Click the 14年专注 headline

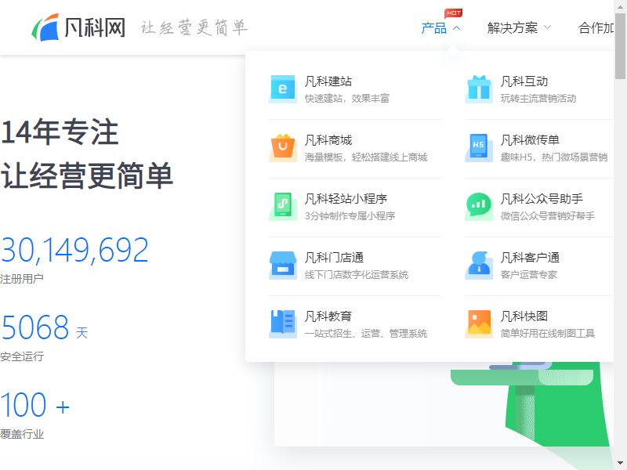pyautogui.click(x=60, y=132)
